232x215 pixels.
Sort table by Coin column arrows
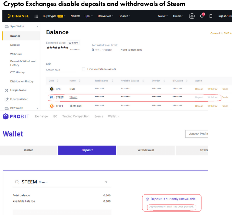click(58, 81)
